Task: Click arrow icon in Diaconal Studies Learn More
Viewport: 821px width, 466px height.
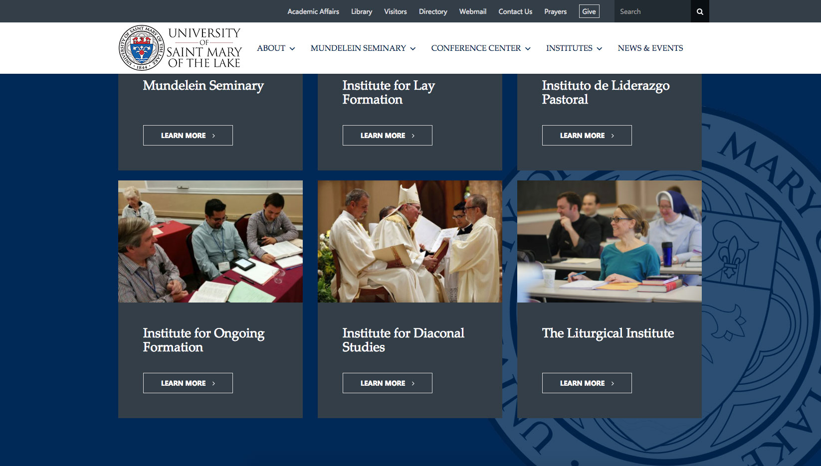Action: point(413,383)
